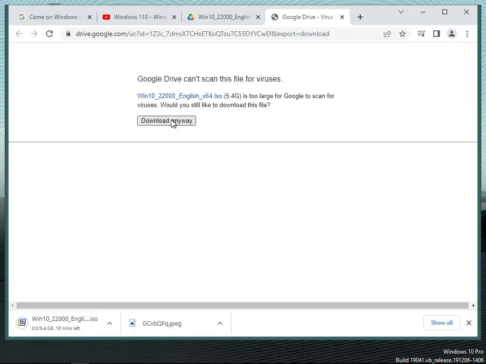The height and width of the screenshot is (364, 486).
Task: View site information via lock icon
Action: 68,34
